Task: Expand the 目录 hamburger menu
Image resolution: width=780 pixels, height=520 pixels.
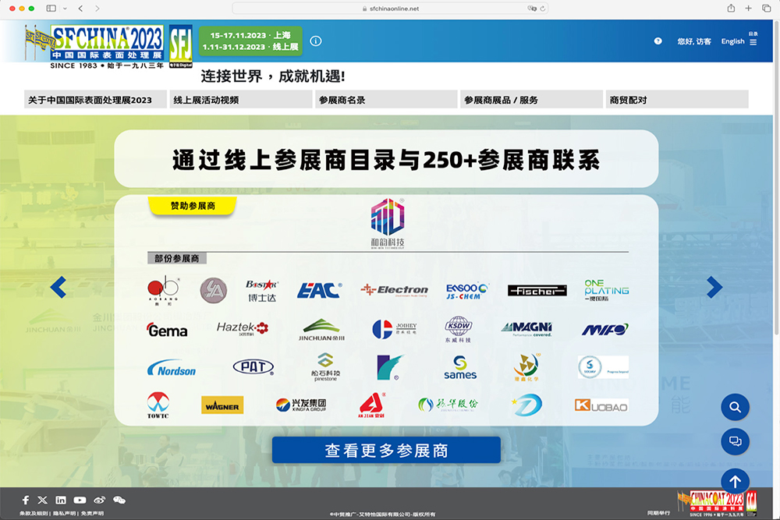Action: tap(753, 39)
